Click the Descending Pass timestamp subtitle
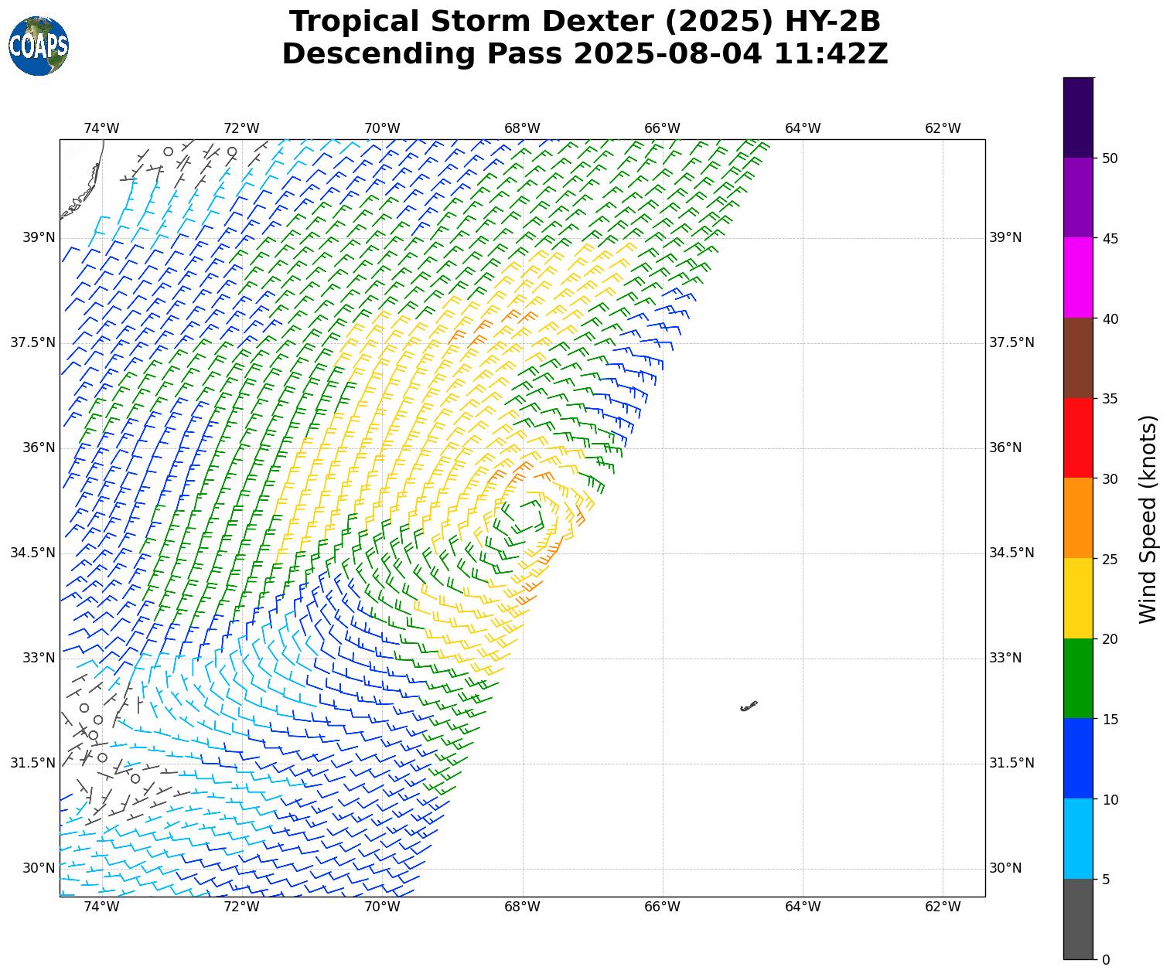 [x=585, y=54]
